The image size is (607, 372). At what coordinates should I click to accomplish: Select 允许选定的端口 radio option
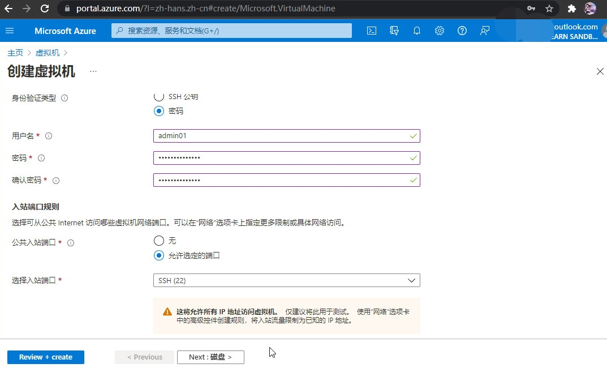click(x=159, y=255)
